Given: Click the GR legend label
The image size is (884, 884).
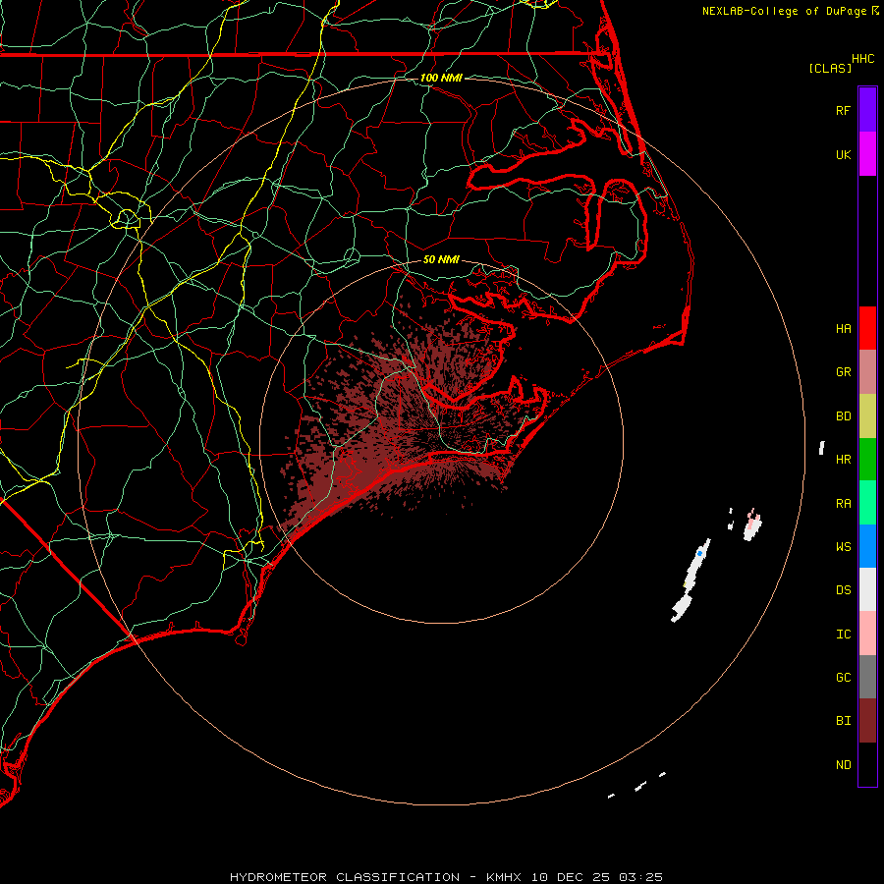Looking at the screenshot, I should click(843, 372).
